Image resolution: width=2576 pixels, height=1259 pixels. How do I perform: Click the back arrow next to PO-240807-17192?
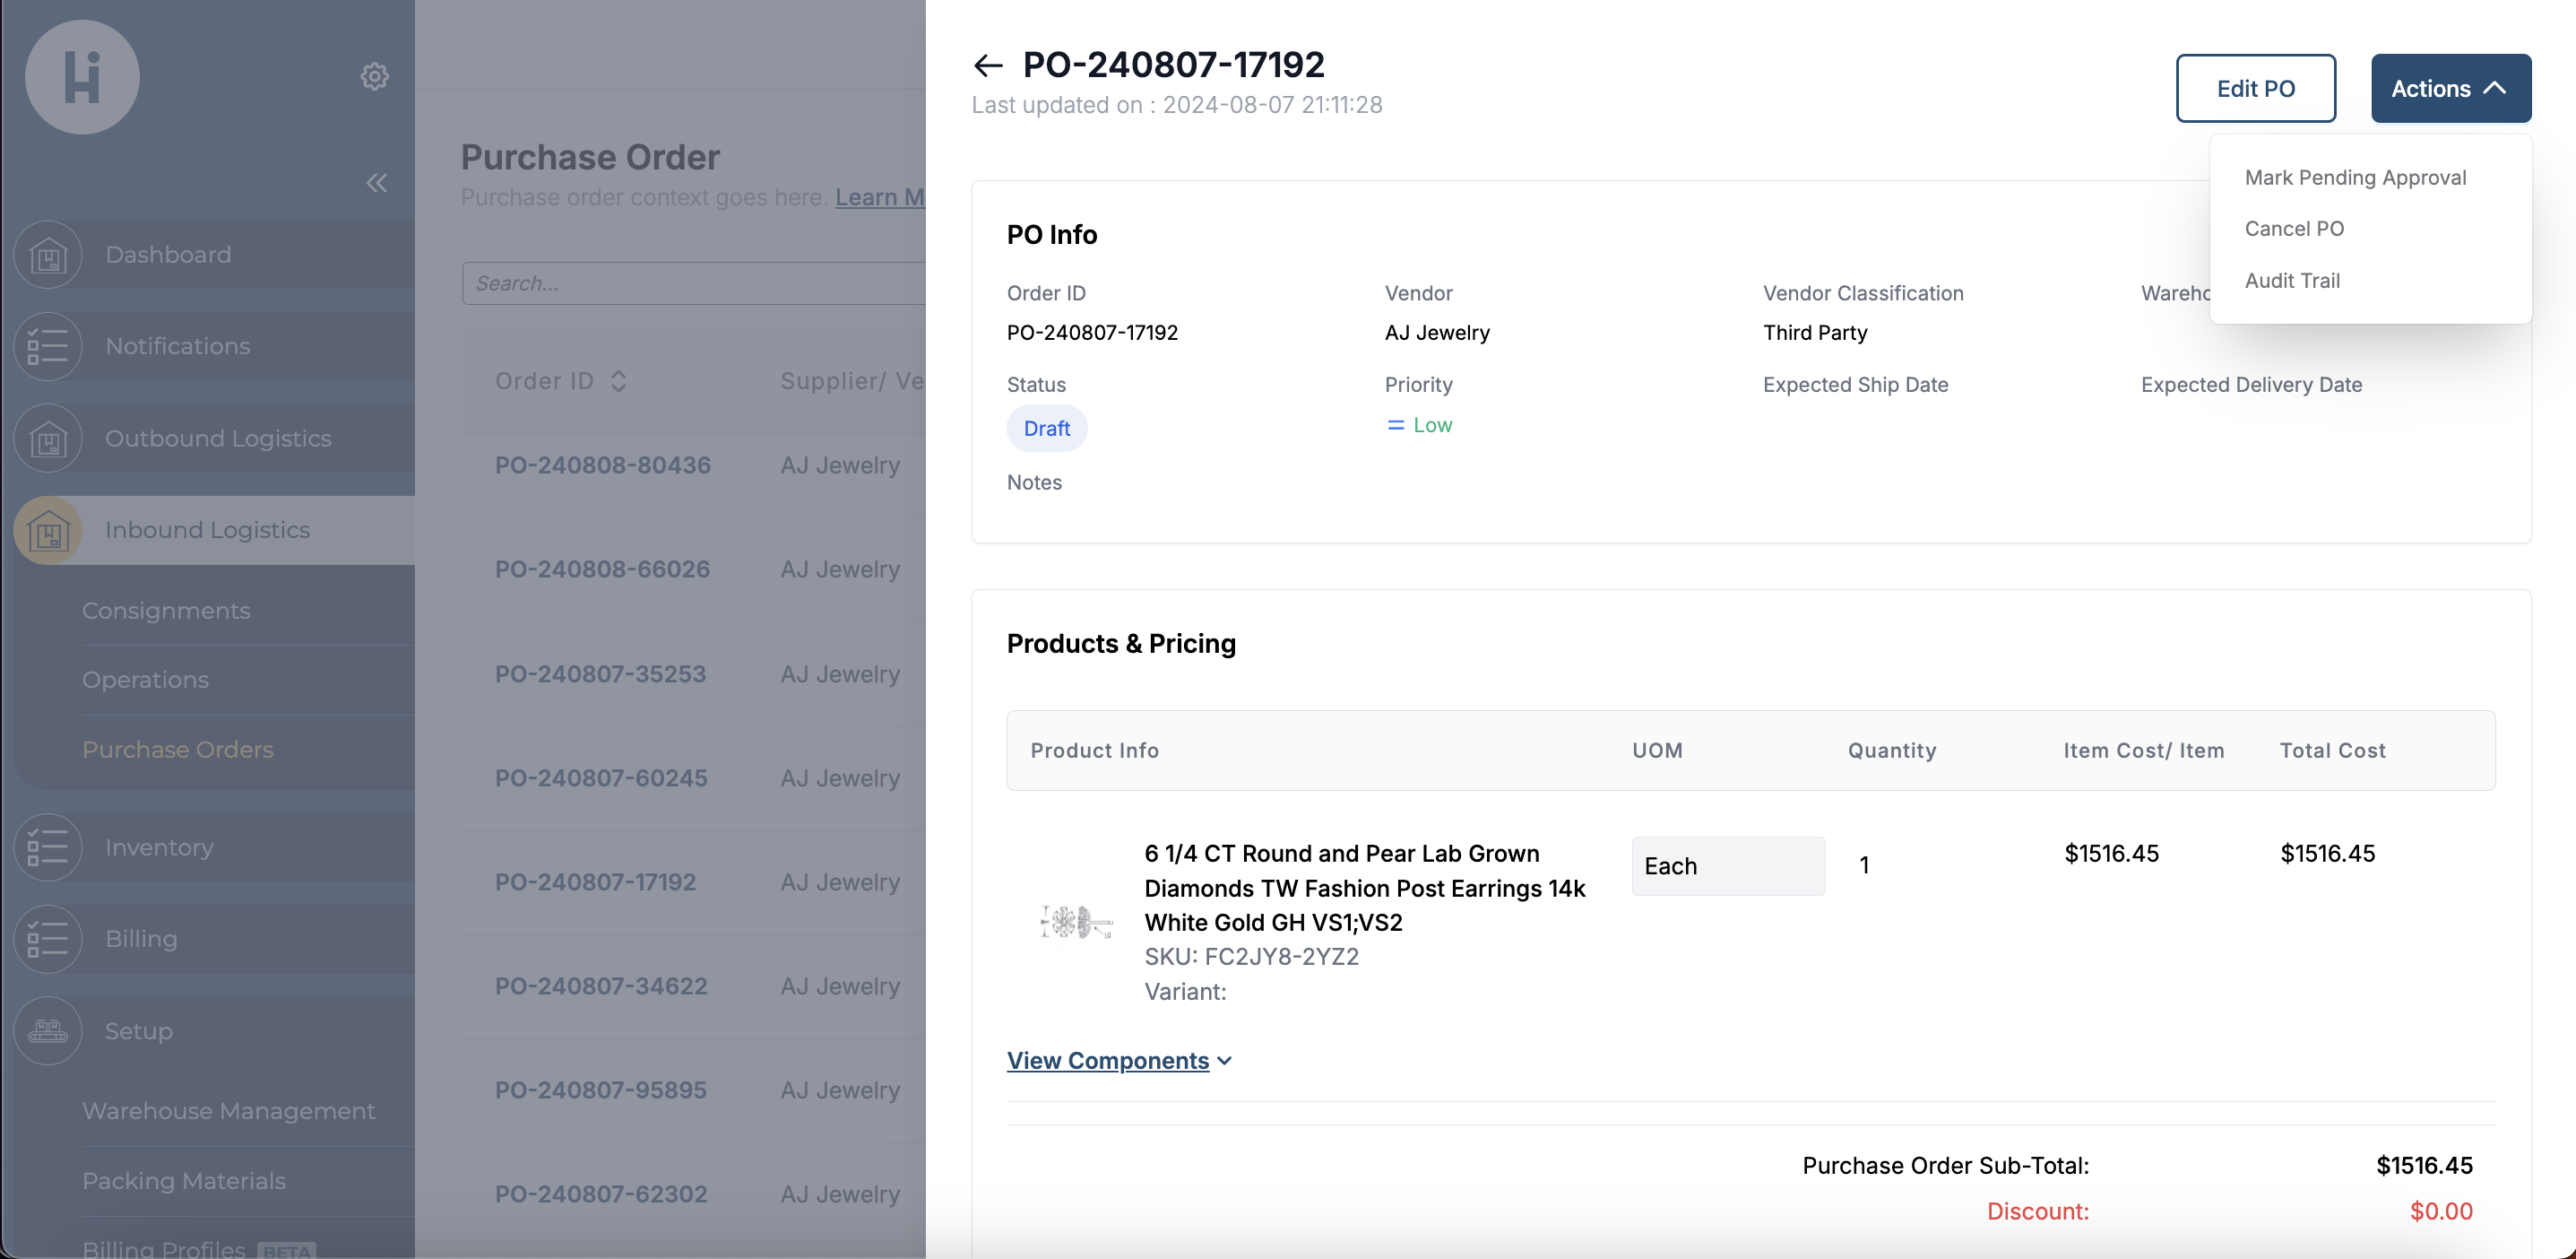coord(987,66)
